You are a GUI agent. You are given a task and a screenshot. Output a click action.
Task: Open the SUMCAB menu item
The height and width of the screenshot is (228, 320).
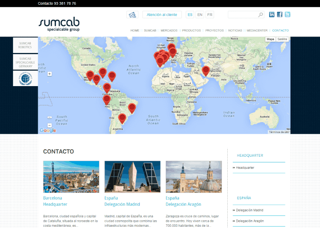[150, 30]
